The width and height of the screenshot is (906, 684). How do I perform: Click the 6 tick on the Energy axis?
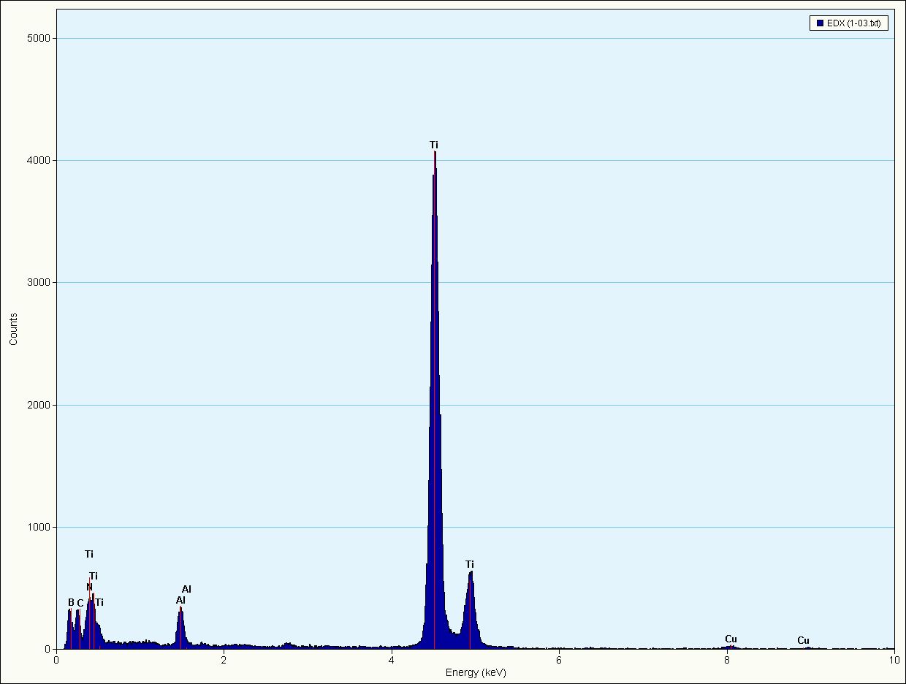click(x=559, y=660)
